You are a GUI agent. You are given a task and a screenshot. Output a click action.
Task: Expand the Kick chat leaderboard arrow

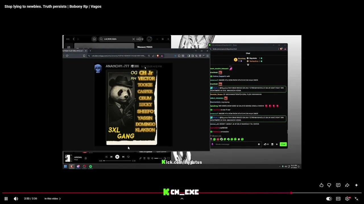pyautogui.click(x=248, y=65)
